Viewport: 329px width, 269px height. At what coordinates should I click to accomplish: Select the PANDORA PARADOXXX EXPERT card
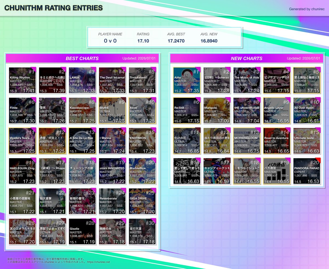point(307,171)
